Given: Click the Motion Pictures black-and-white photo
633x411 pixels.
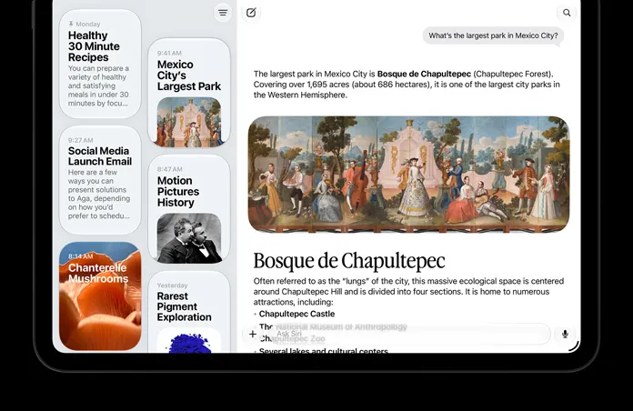Looking at the screenshot, I should pyautogui.click(x=189, y=238).
